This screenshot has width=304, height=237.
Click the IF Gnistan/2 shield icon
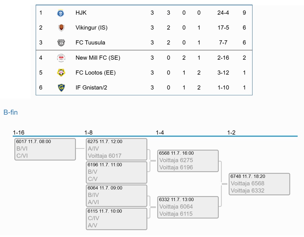61,88
